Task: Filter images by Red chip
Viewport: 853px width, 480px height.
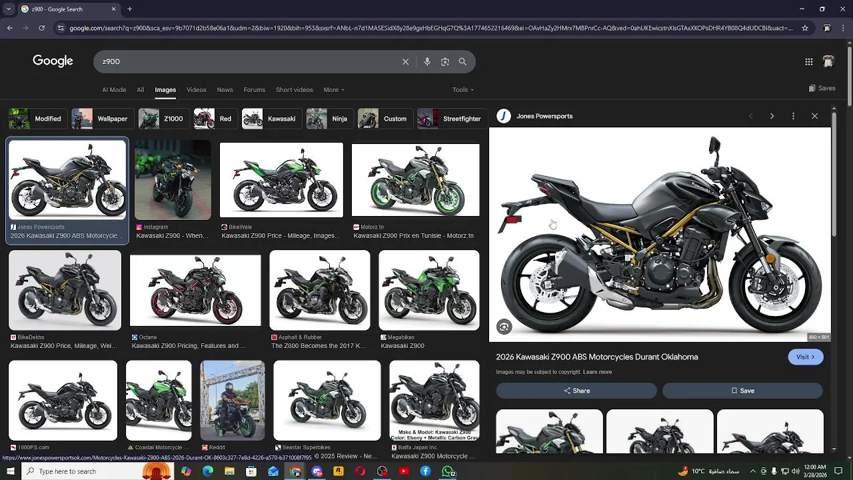Action: coord(215,119)
